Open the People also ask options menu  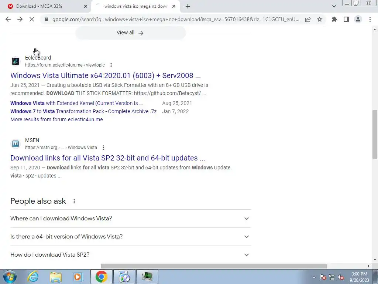[x=74, y=201]
